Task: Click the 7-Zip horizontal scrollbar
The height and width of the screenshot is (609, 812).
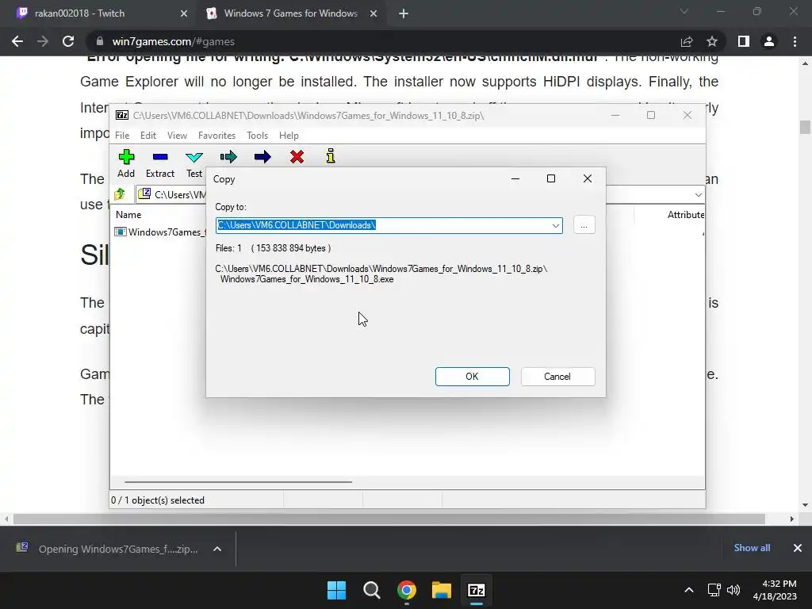Action: click(x=238, y=481)
